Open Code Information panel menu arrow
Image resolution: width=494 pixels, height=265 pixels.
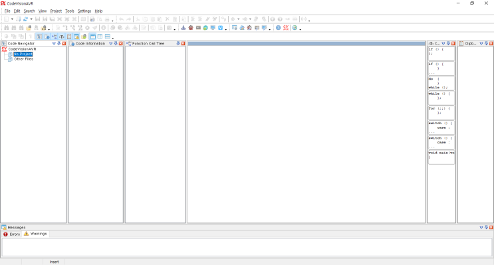pyautogui.click(x=110, y=43)
